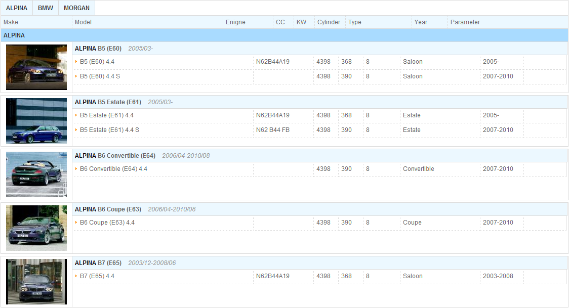Open the B6 Coupe (E63) 4.4 link
The image size is (569, 308).
pyautogui.click(x=107, y=223)
